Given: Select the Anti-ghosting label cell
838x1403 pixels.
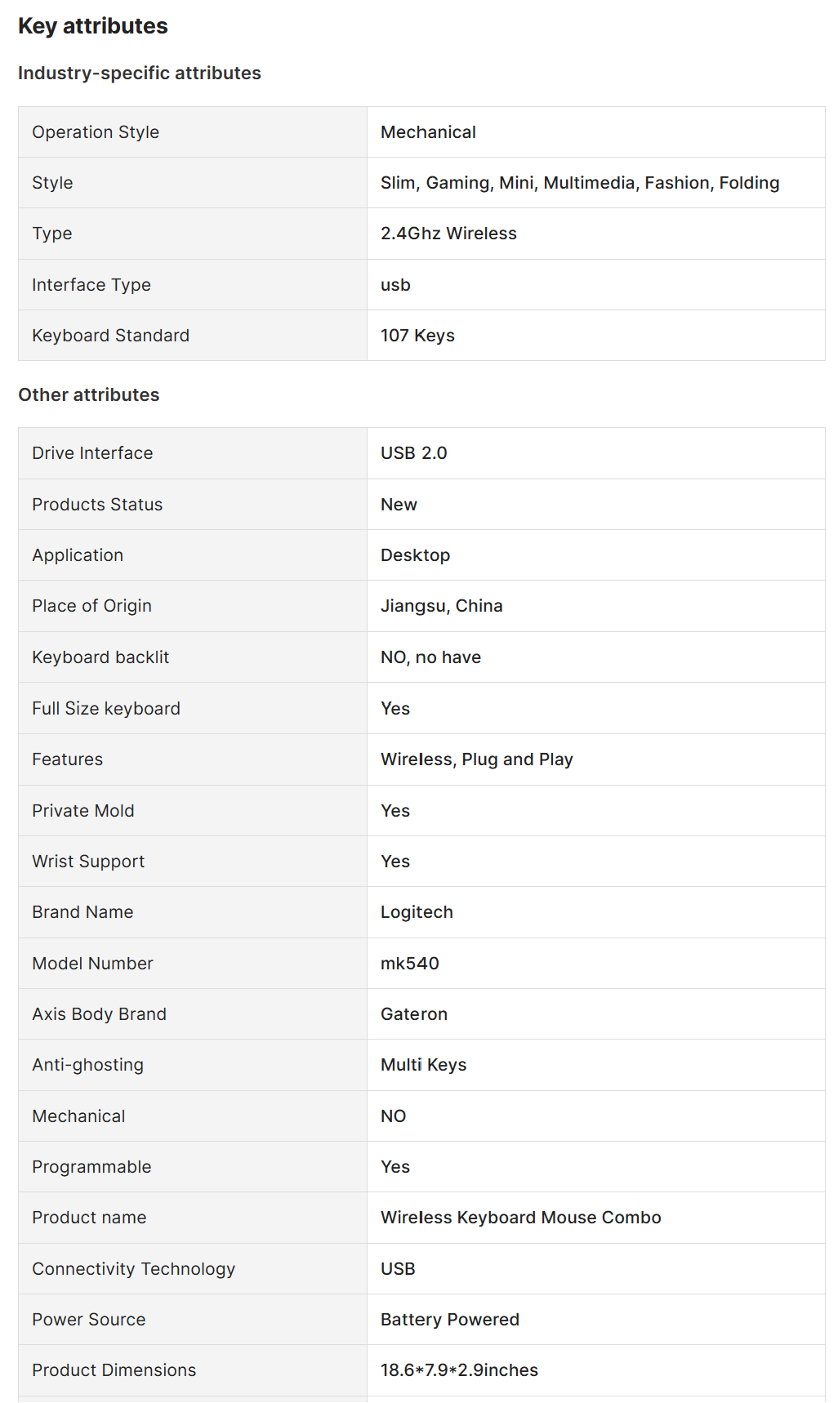Looking at the screenshot, I should click(87, 1065).
